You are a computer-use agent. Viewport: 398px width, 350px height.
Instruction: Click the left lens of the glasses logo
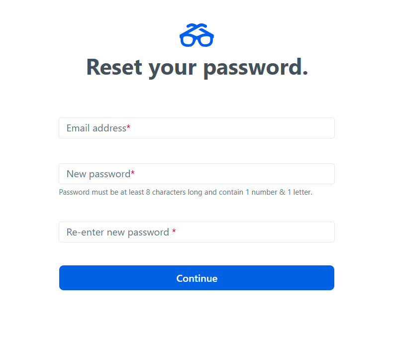point(189,39)
